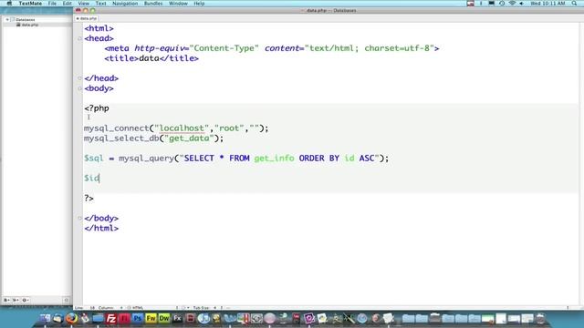Open the bundle gear popup in status bar

click(x=184, y=308)
